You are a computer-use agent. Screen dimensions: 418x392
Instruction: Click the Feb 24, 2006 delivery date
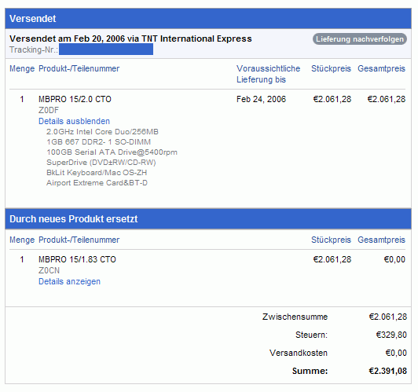(261, 99)
